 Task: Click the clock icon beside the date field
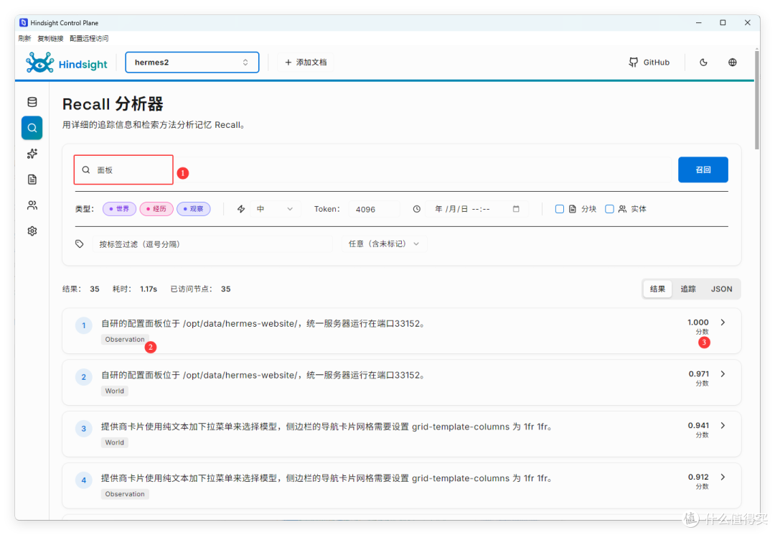pos(417,209)
